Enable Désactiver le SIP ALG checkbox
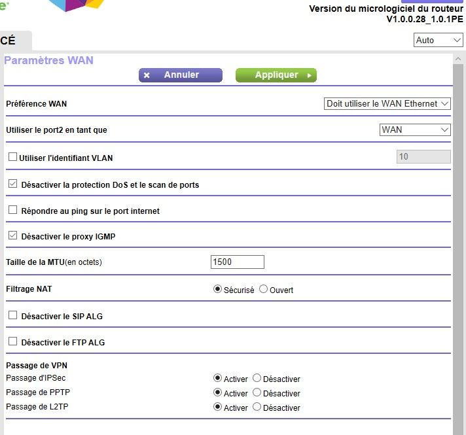466x435 pixels. pos(12,316)
